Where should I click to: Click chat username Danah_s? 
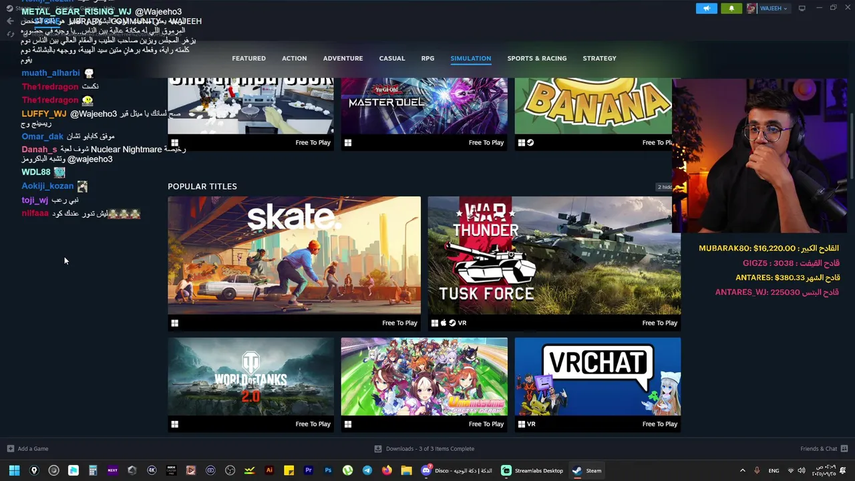39,150
